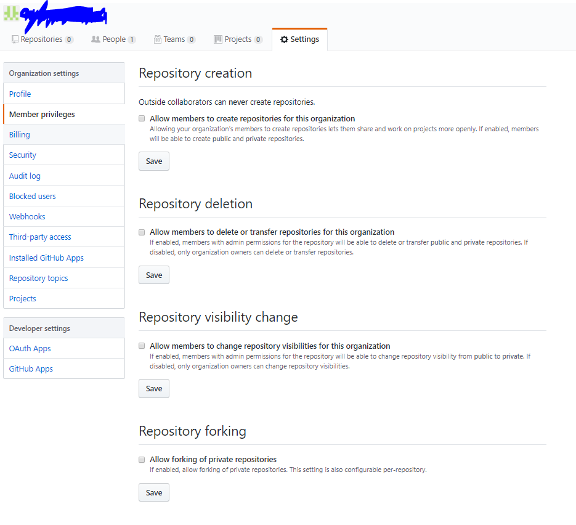Click 'Outside collaborators can never create repositories' text
576x525 pixels.
tap(227, 102)
